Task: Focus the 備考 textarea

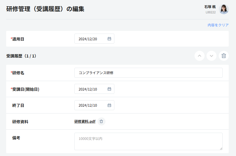Action: [148, 141]
